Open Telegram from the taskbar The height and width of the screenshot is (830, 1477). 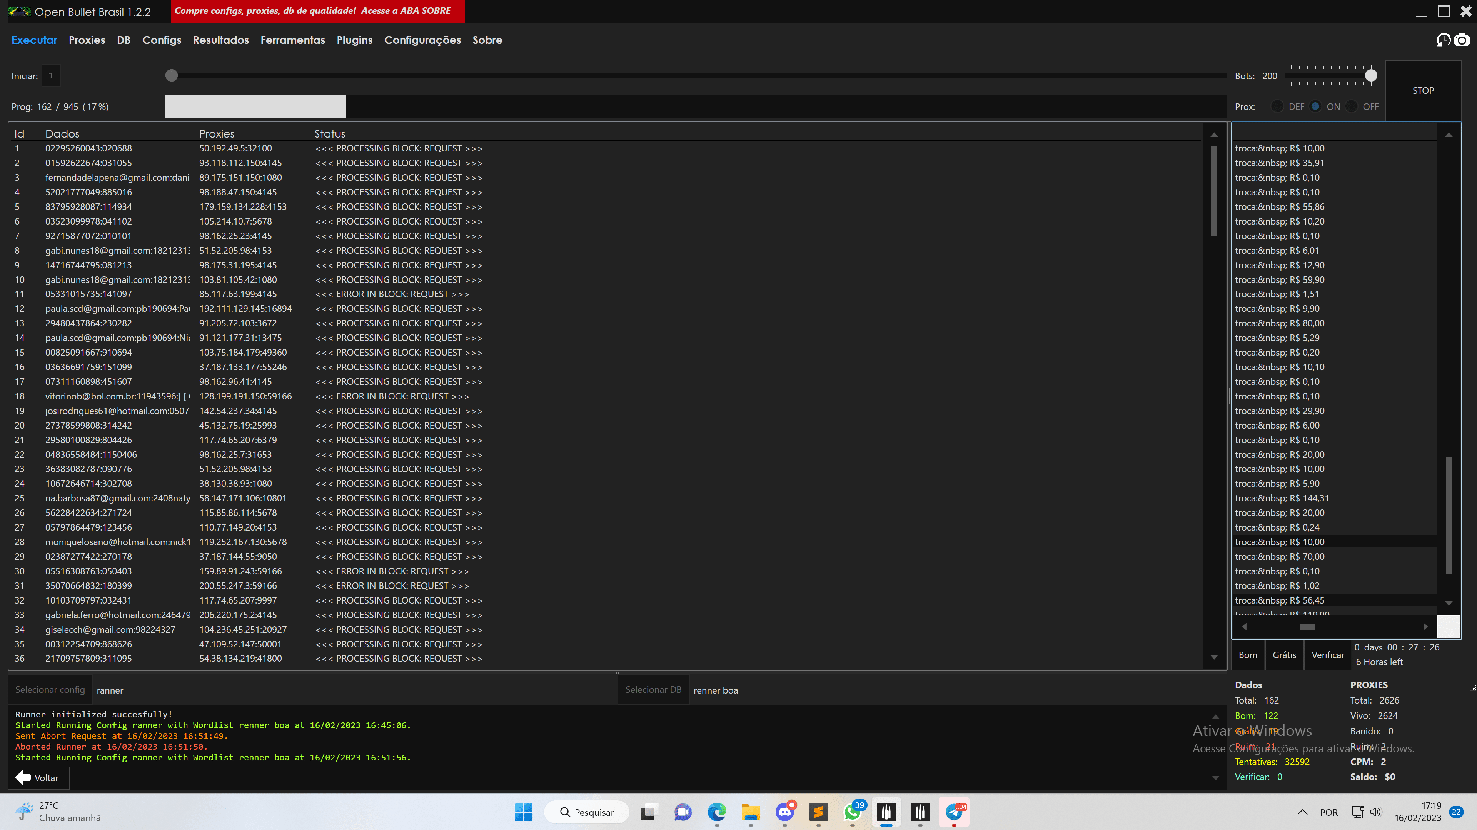coord(954,812)
